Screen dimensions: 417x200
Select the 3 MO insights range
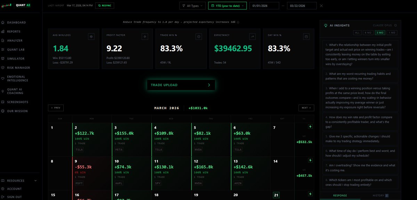click(380, 33)
